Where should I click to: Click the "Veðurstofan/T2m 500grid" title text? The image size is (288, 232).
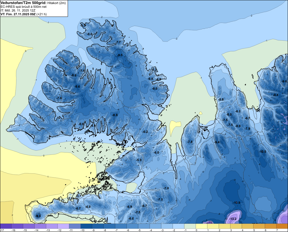(24, 3)
